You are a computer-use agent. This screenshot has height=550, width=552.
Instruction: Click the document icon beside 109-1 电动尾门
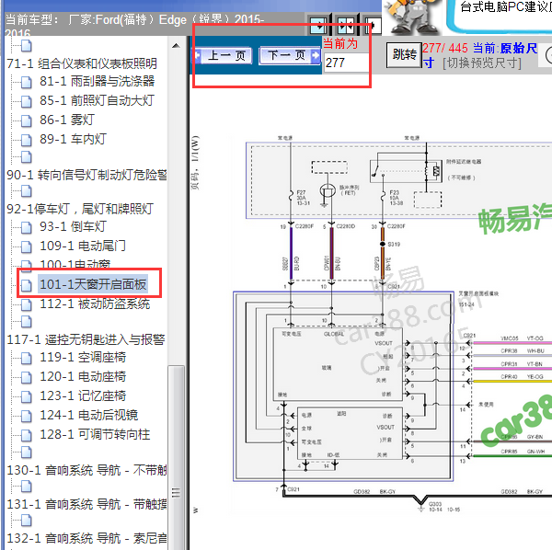point(26,246)
